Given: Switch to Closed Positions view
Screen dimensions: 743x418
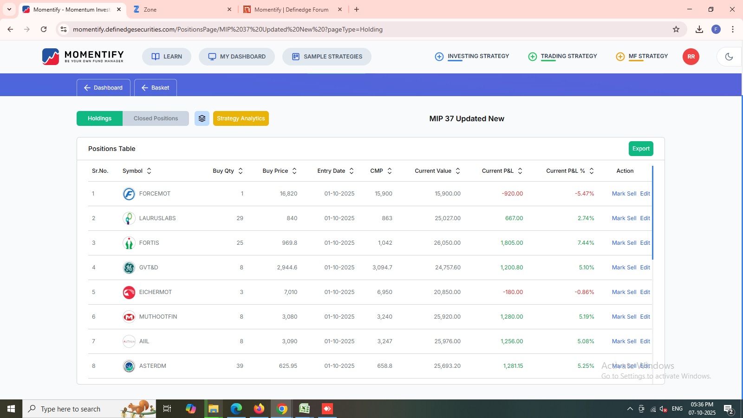Looking at the screenshot, I should click(x=156, y=118).
